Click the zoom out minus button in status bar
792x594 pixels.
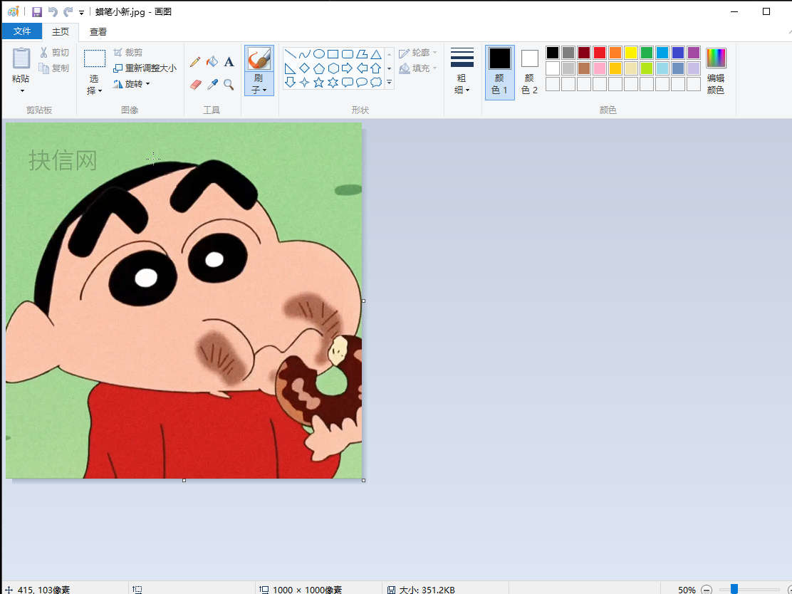click(707, 590)
